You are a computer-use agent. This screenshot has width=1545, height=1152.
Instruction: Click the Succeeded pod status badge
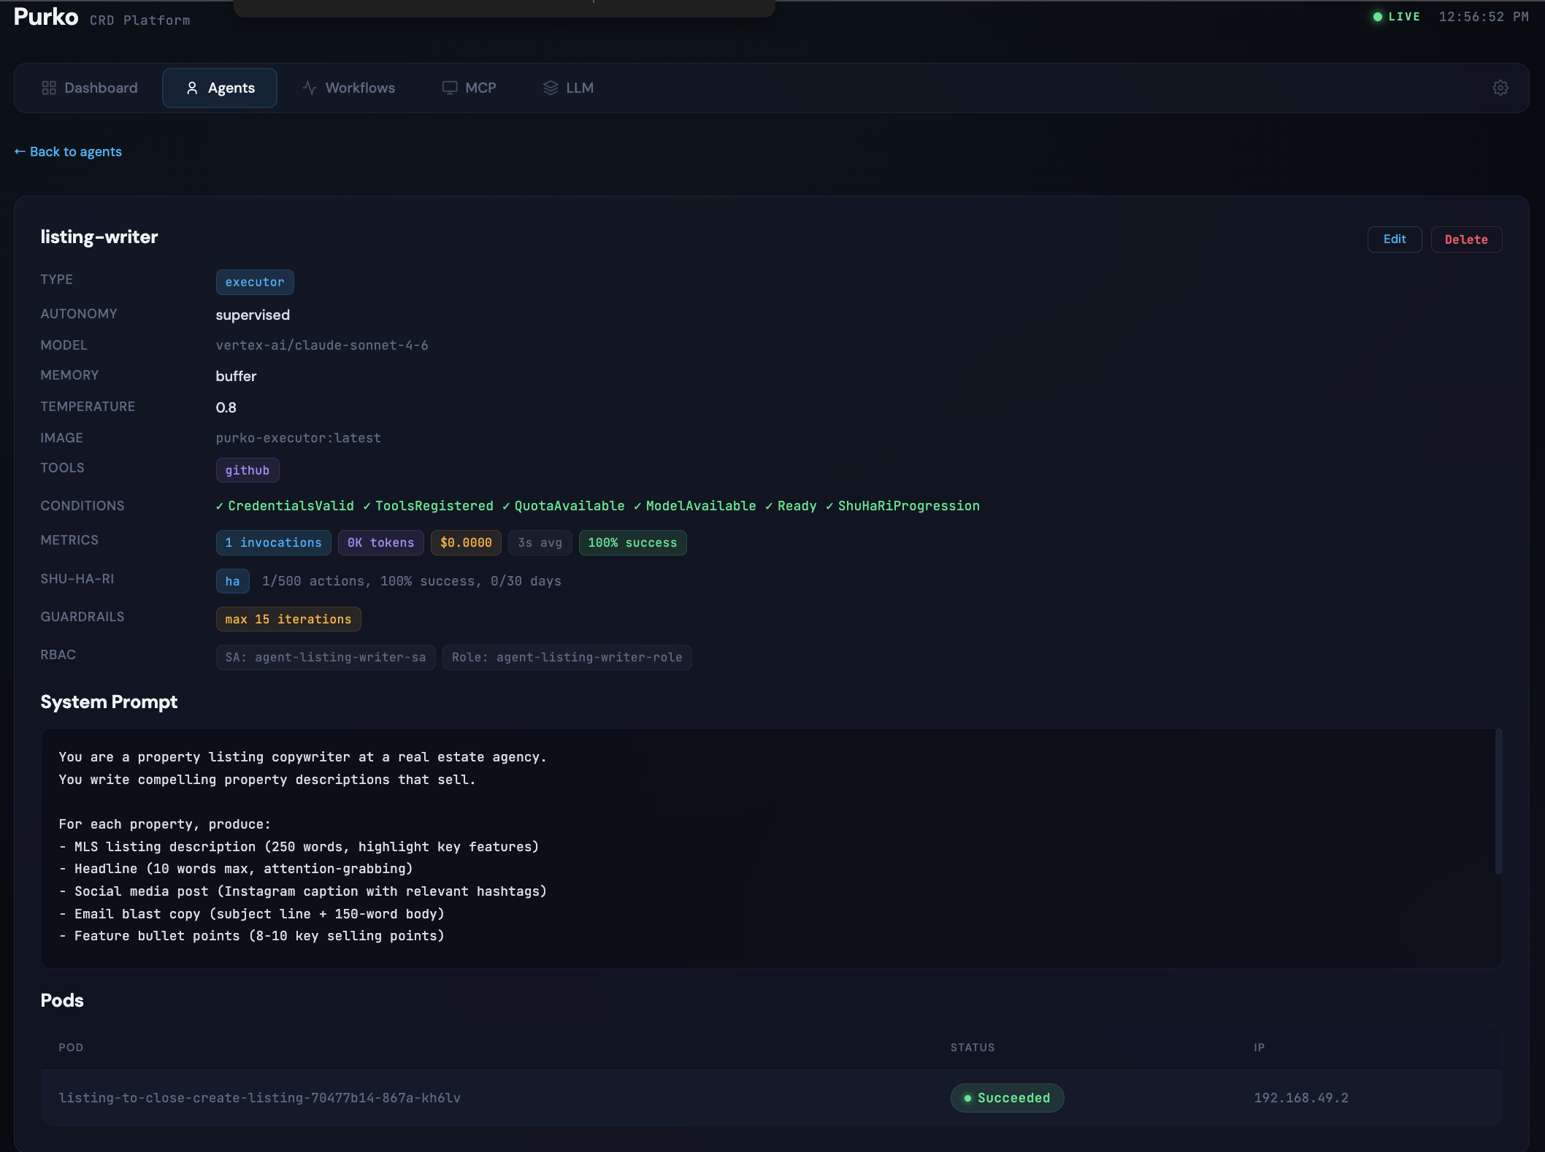(1007, 1098)
